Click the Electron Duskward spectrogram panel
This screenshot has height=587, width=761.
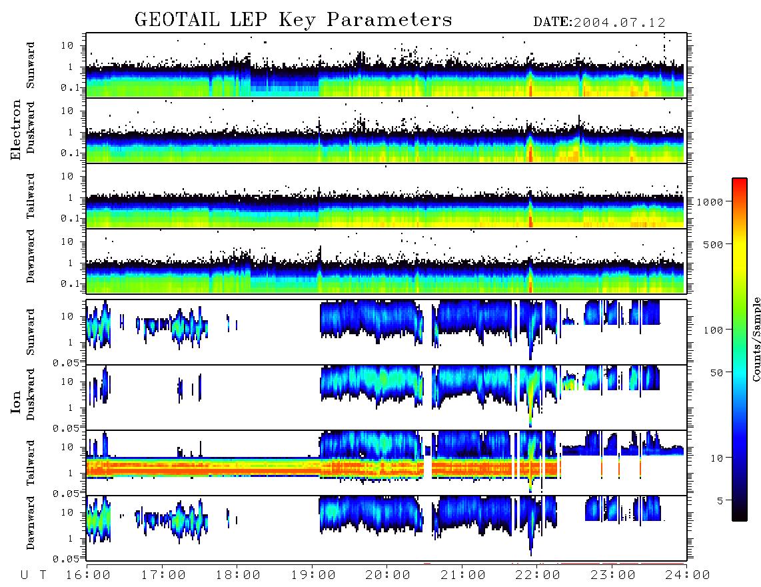tap(386, 130)
